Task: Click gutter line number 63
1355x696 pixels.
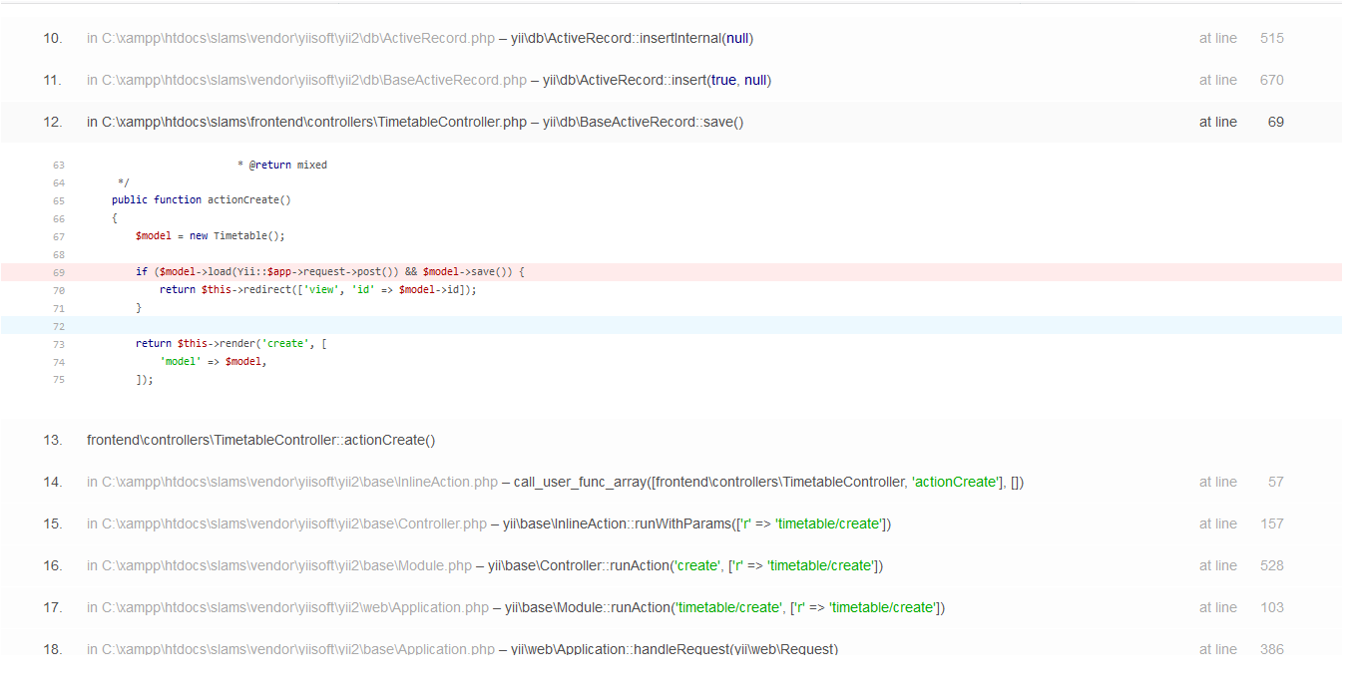Action: [x=58, y=165]
